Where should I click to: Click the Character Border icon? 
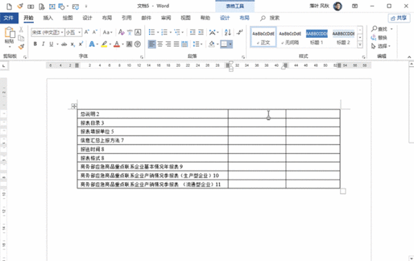coord(138,32)
